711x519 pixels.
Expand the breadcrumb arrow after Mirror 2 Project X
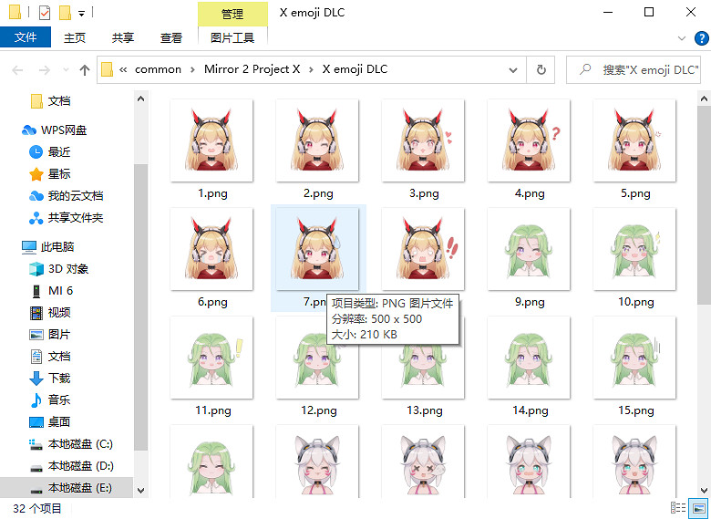(x=311, y=70)
